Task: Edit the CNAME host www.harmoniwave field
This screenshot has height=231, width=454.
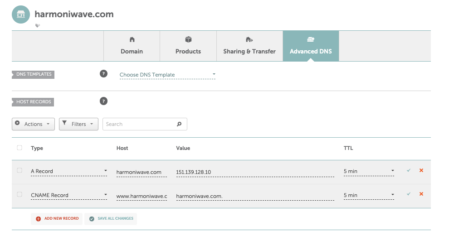Action: 142,196
